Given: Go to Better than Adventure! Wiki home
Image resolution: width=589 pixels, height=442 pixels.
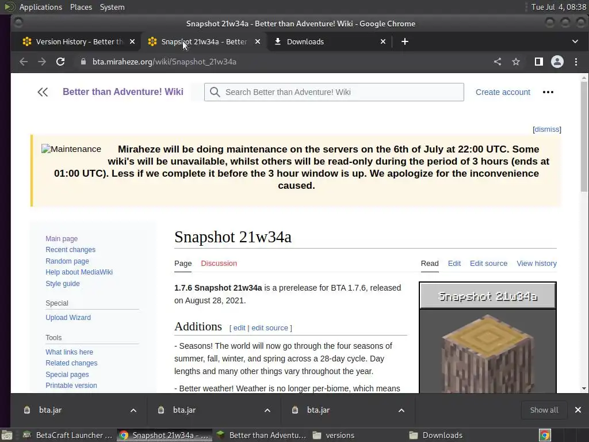Looking at the screenshot, I should [123, 92].
